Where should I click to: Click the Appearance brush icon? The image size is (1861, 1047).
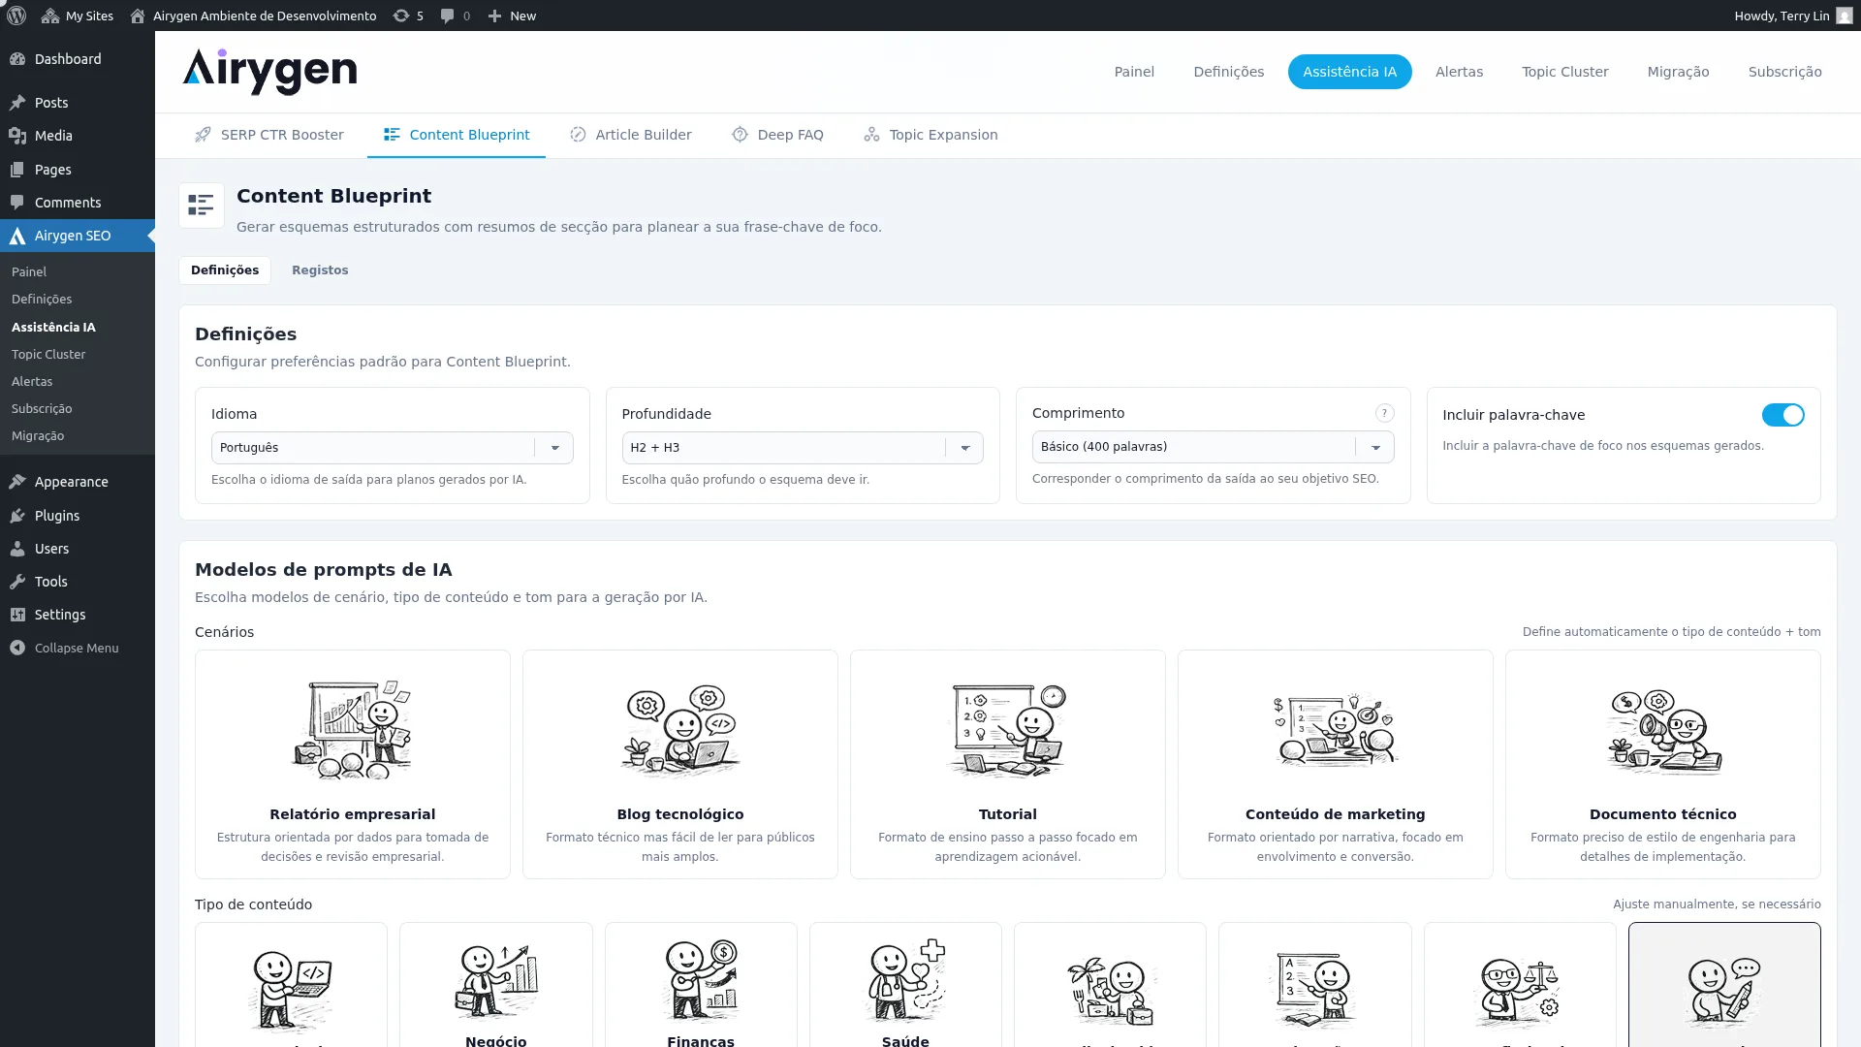pyautogui.click(x=17, y=482)
